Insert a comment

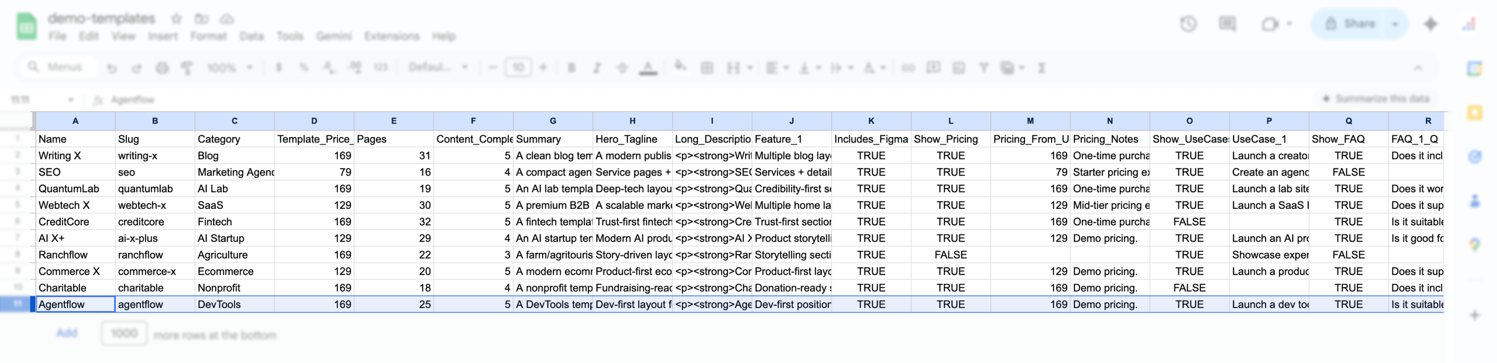(934, 68)
